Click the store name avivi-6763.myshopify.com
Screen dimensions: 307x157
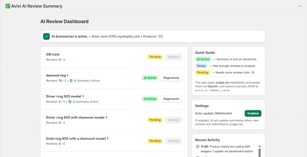pyautogui.click(x=120, y=36)
